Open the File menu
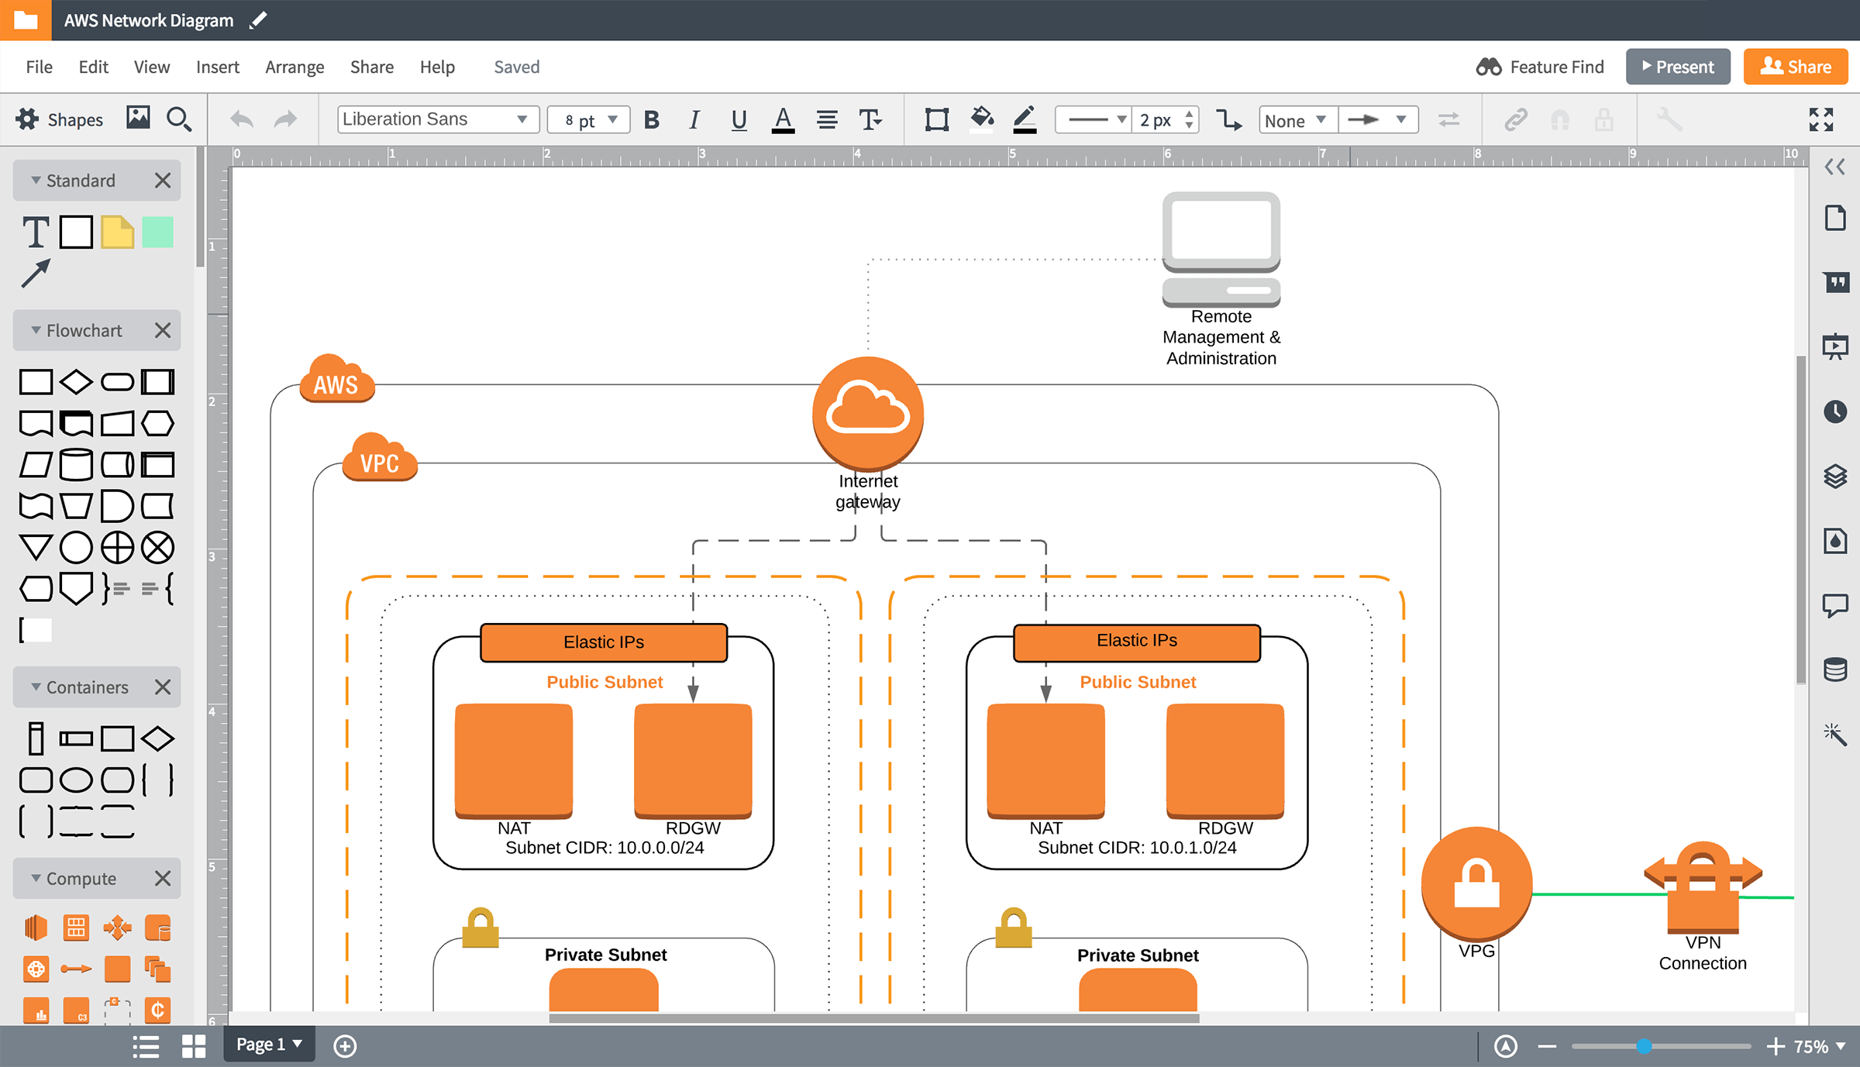Image resolution: width=1860 pixels, height=1067 pixels. pos(39,67)
